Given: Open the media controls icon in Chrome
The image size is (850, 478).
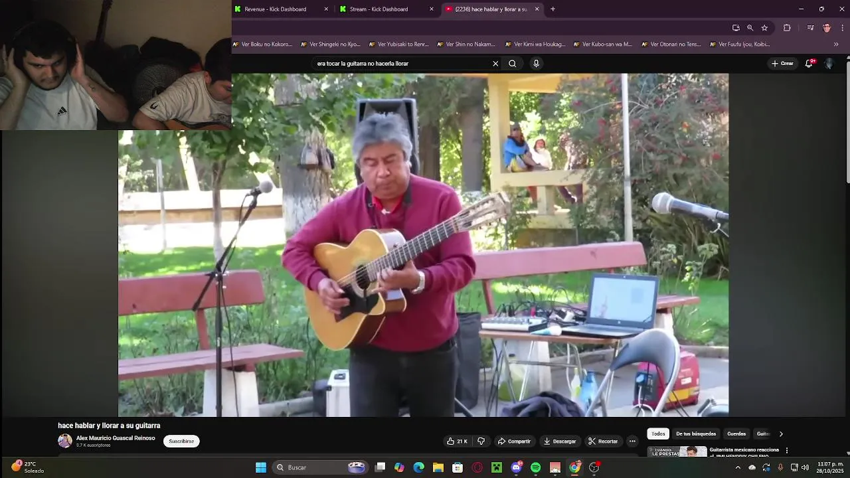Looking at the screenshot, I should 810,28.
